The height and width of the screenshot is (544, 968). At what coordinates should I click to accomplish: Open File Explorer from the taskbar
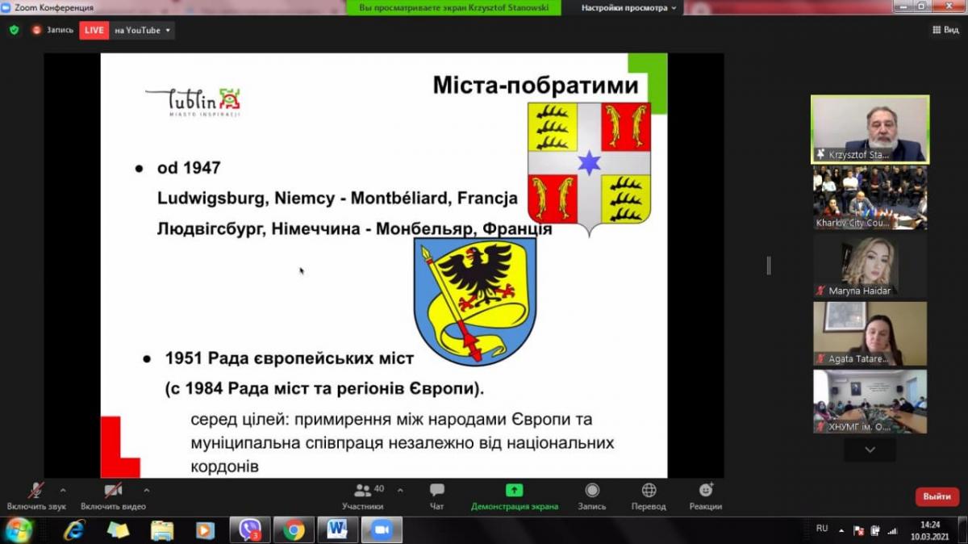click(162, 530)
